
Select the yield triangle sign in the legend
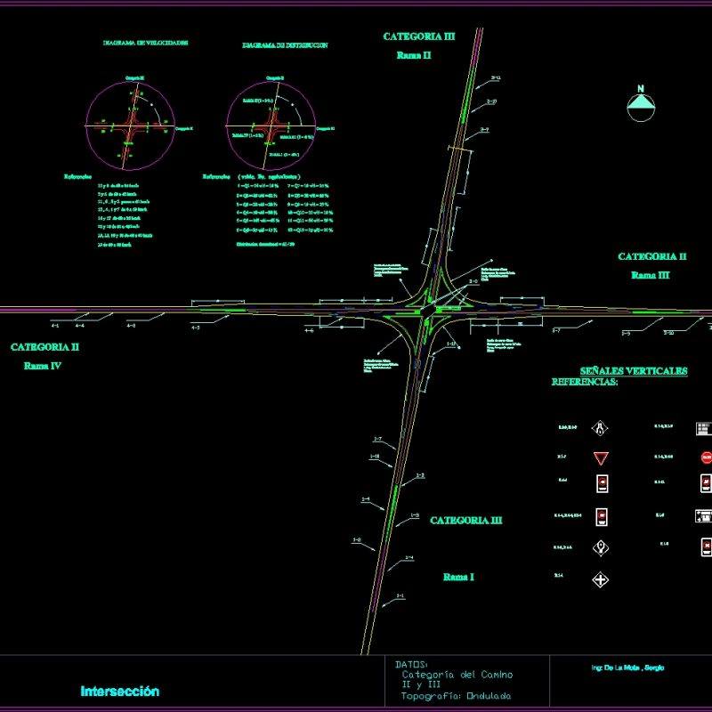tap(602, 457)
